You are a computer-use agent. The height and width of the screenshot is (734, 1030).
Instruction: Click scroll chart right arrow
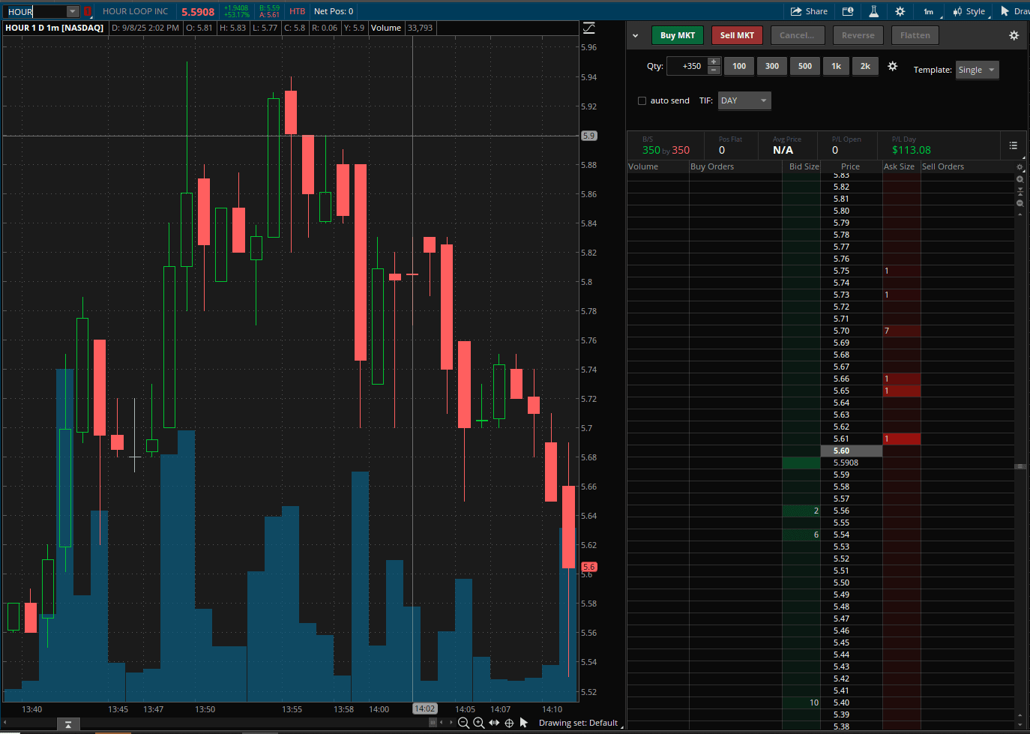451,723
